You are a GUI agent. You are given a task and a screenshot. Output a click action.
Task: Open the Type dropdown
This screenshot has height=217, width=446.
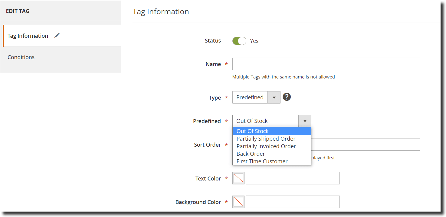[256, 97]
